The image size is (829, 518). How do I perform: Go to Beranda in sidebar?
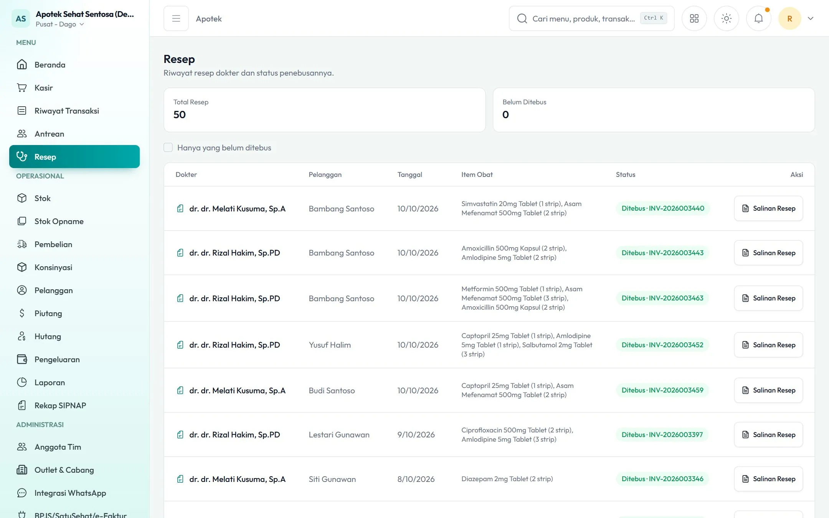[74, 64]
